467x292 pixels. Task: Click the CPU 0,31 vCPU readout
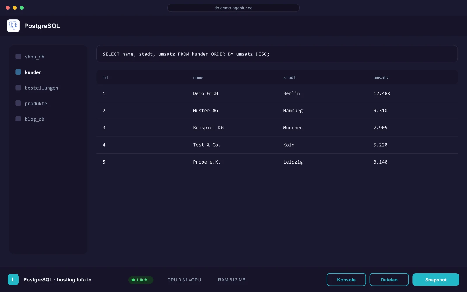coord(184,280)
